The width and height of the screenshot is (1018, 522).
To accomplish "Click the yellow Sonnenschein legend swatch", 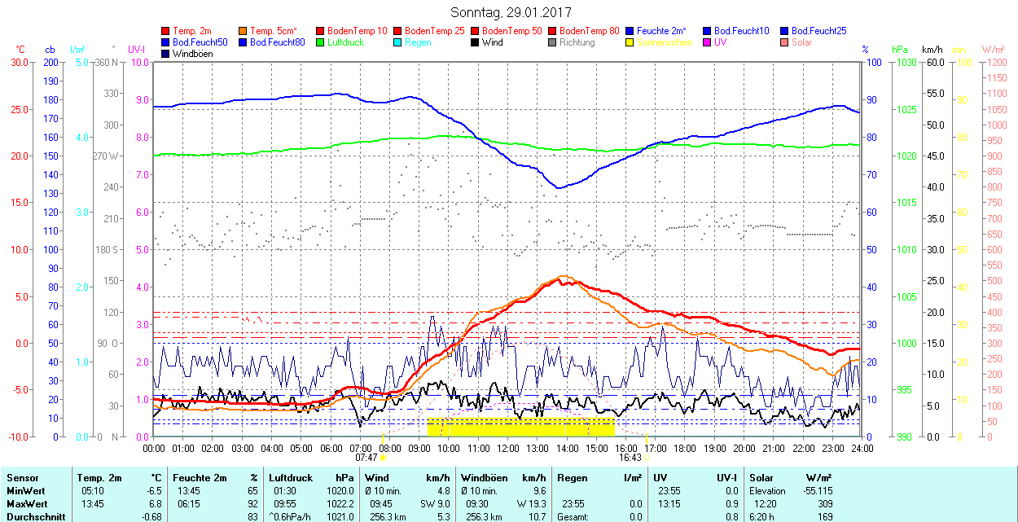I will click(630, 42).
